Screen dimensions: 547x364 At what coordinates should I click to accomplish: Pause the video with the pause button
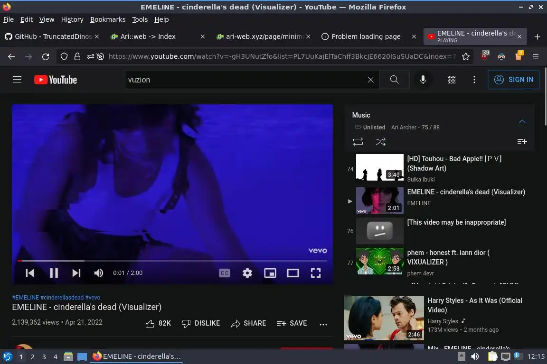click(x=54, y=273)
